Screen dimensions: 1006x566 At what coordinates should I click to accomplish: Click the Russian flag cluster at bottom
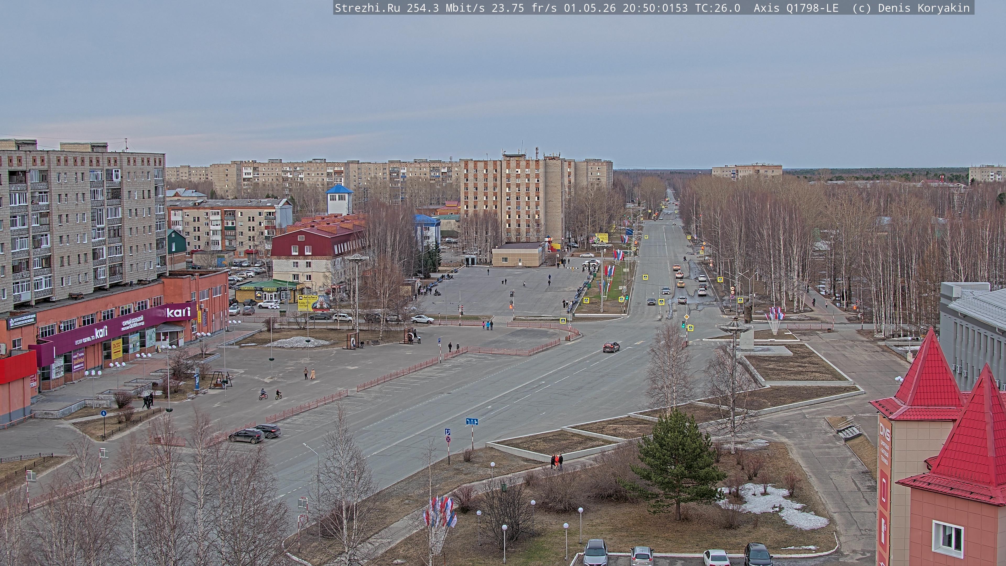pyautogui.click(x=440, y=512)
